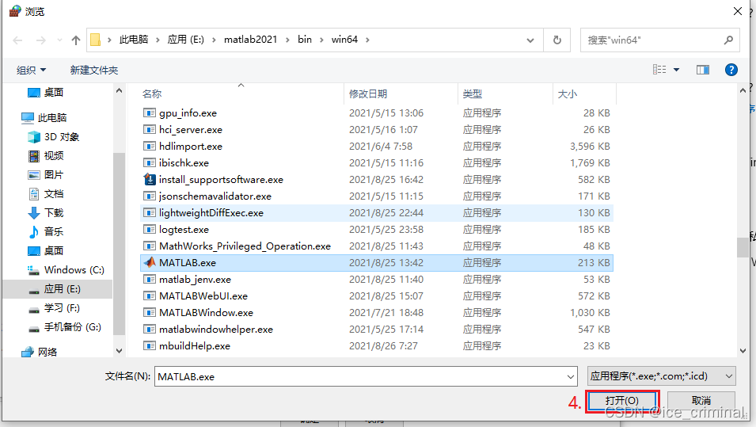Click install_supportsoftware.exe installer icon
The image size is (756, 427).
point(150,180)
